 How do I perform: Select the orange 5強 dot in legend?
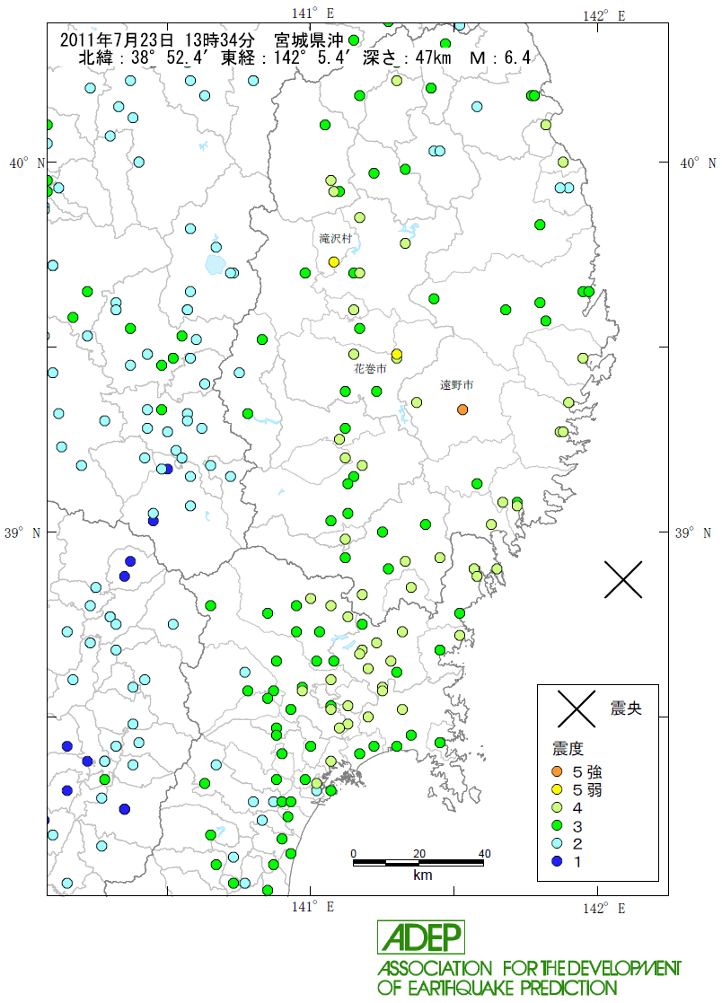click(557, 772)
